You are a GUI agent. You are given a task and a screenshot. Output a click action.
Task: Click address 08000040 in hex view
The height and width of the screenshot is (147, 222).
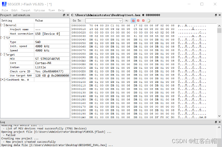(x=79, y=39)
